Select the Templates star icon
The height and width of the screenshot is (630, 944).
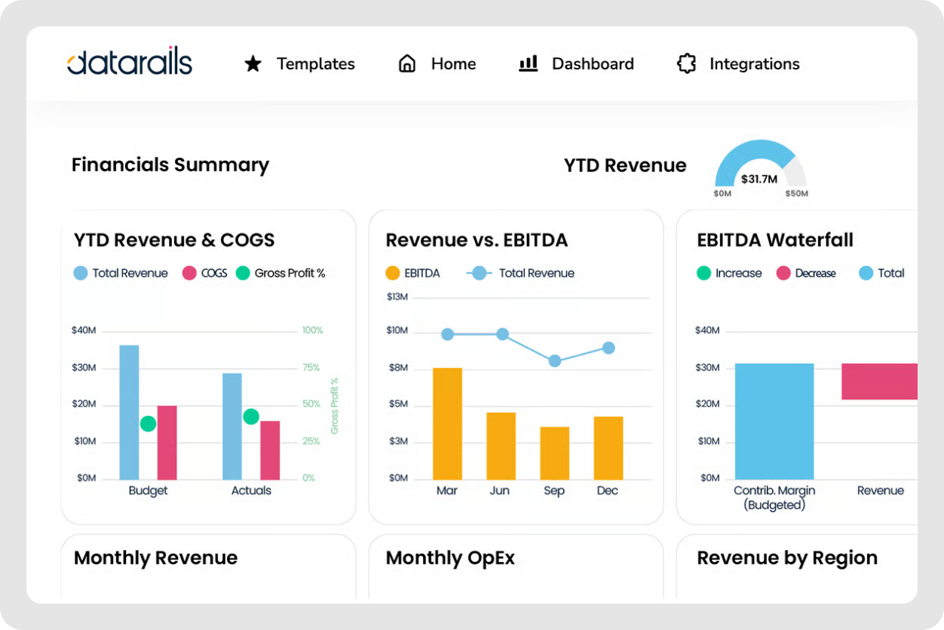coord(252,63)
